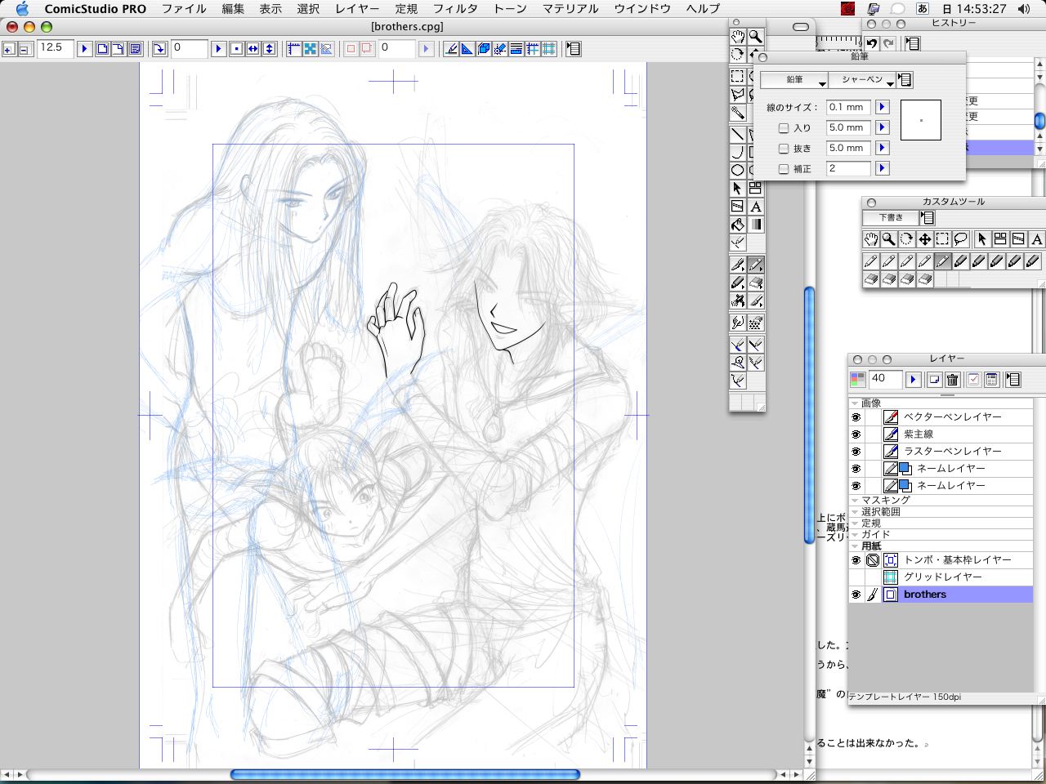Select the Magnifier zoom tool in the toolbox
This screenshot has width=1046, height=784.
756,37
